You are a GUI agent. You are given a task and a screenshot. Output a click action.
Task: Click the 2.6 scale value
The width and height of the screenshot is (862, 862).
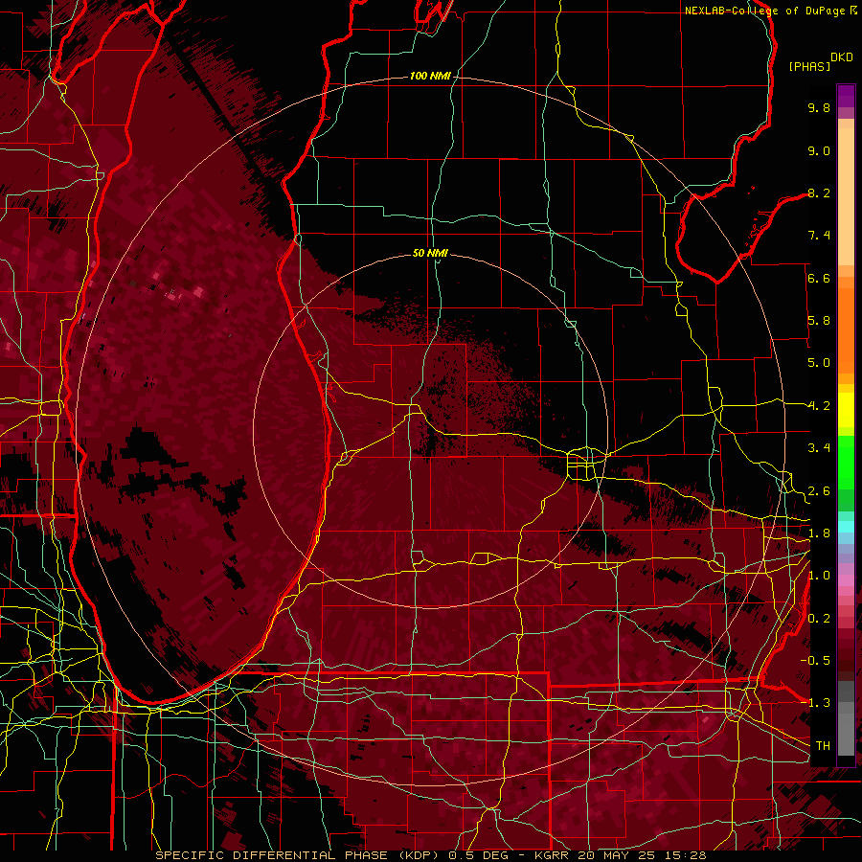pos(819,491)
